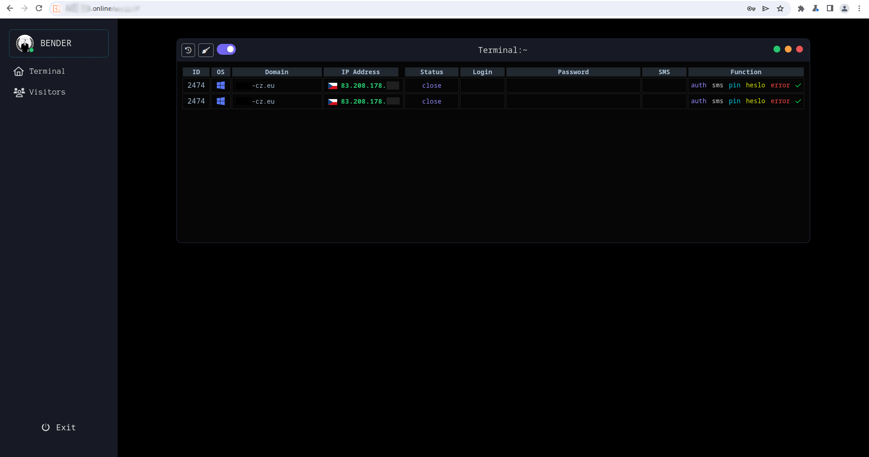Click the orange dot in Terminal window
This screenshot has width=869, height=457.
pos(788,49)
